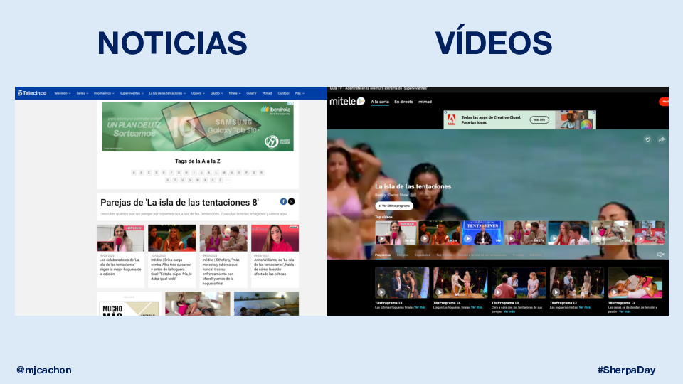683x384 pixels.
Task: Play the Debate de las Tentaciones clip
Action: point(482,233)
